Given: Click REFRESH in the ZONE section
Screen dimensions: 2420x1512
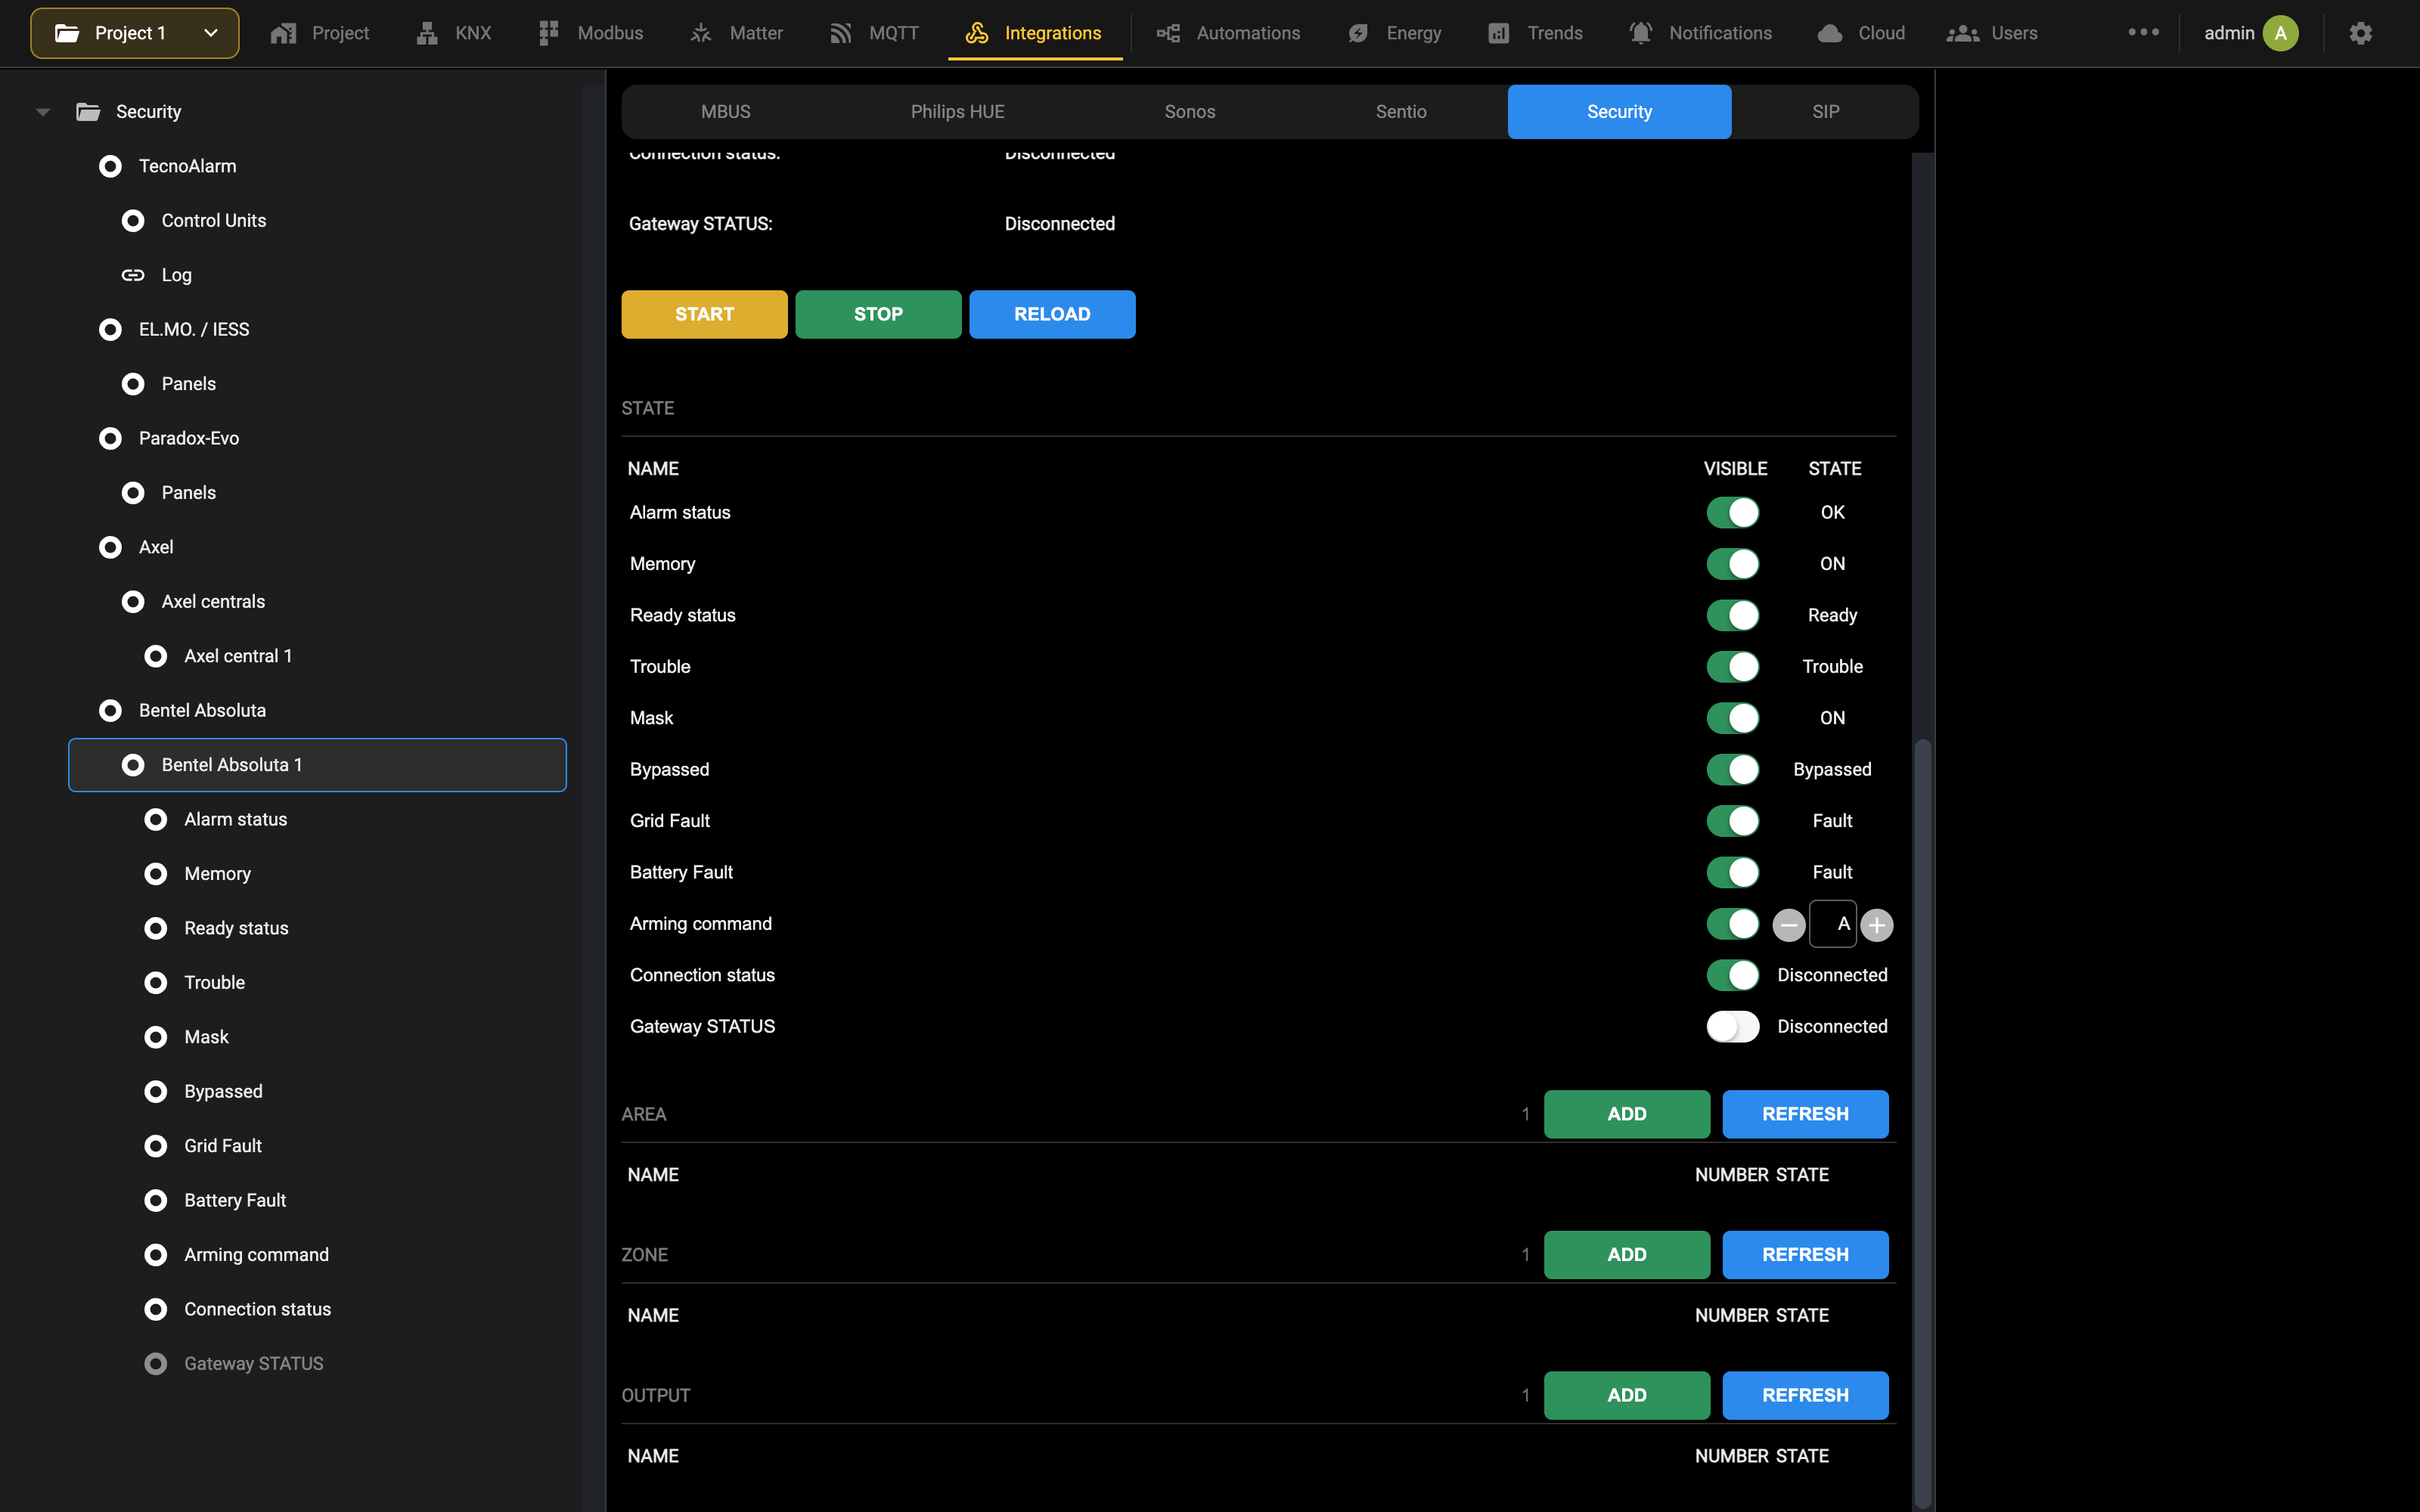Looking at the screenshot, I should click(x=1805, y=1255).
